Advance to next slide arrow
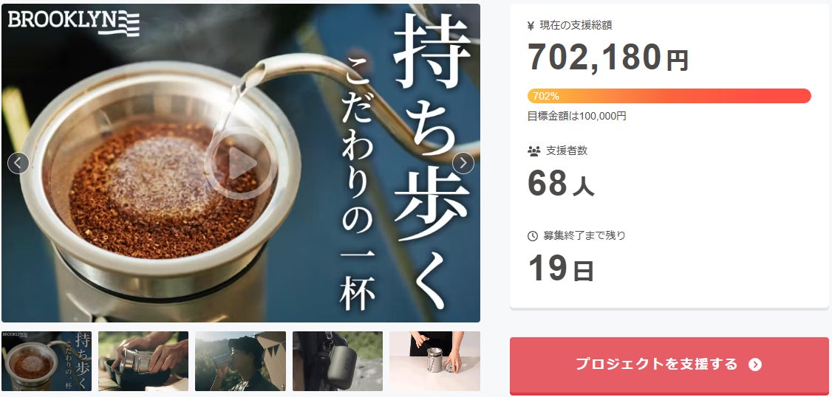The image size is (832, 397). [x=463, y=163]
